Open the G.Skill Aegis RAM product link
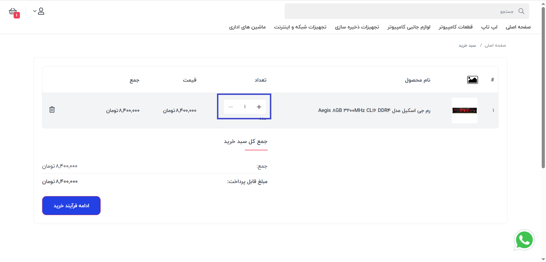 [374, 110]
